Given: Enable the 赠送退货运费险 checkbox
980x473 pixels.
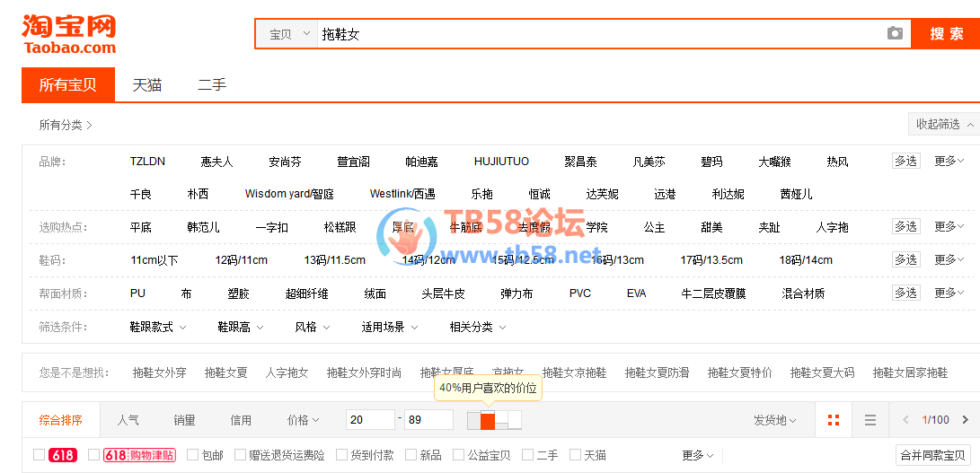Looking at the screenshot, I should (x=240, y=455).
